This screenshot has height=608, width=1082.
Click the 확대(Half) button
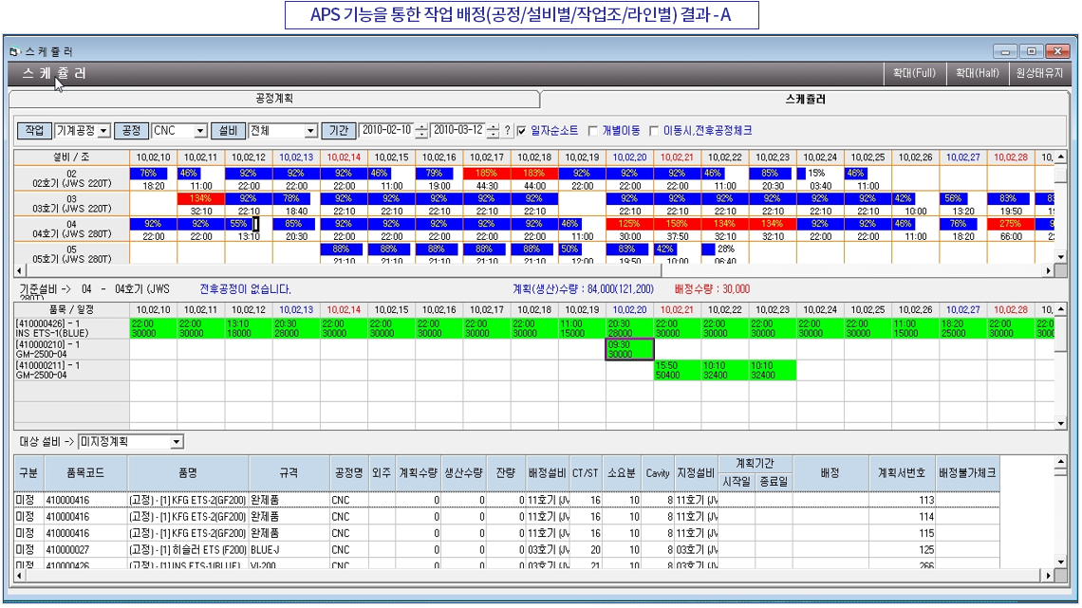coord(978,73)
